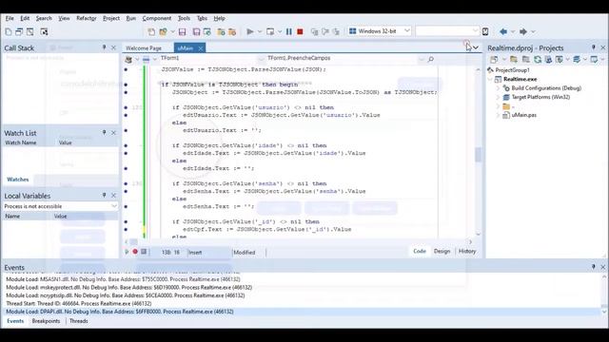Click the first icon in Projects toolbar
The image size is (609, 342).
coord(494,59)
